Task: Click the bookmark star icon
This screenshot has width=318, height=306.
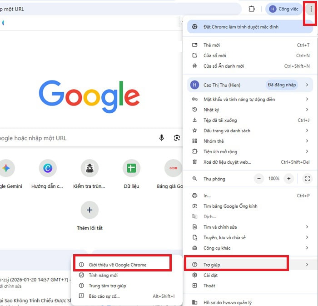Action: point(194,130)
